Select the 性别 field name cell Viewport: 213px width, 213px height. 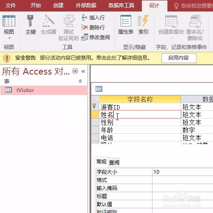pos(140,122)
